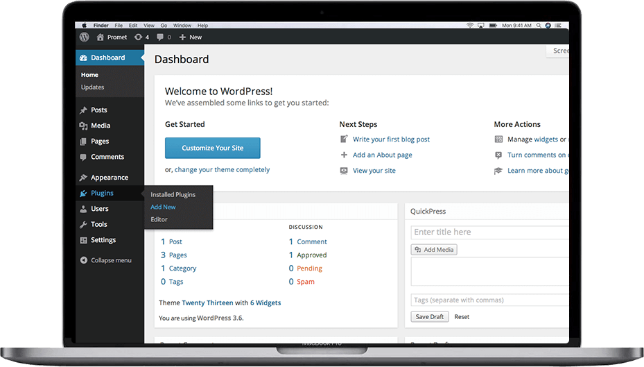Click the Dashboard gauge icon in sidebar
644x367 pixels.
[83, 58]
